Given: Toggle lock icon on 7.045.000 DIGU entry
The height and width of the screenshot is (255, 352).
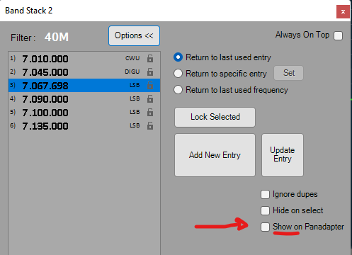Looking at the screenshot, I should coord(150,72).
